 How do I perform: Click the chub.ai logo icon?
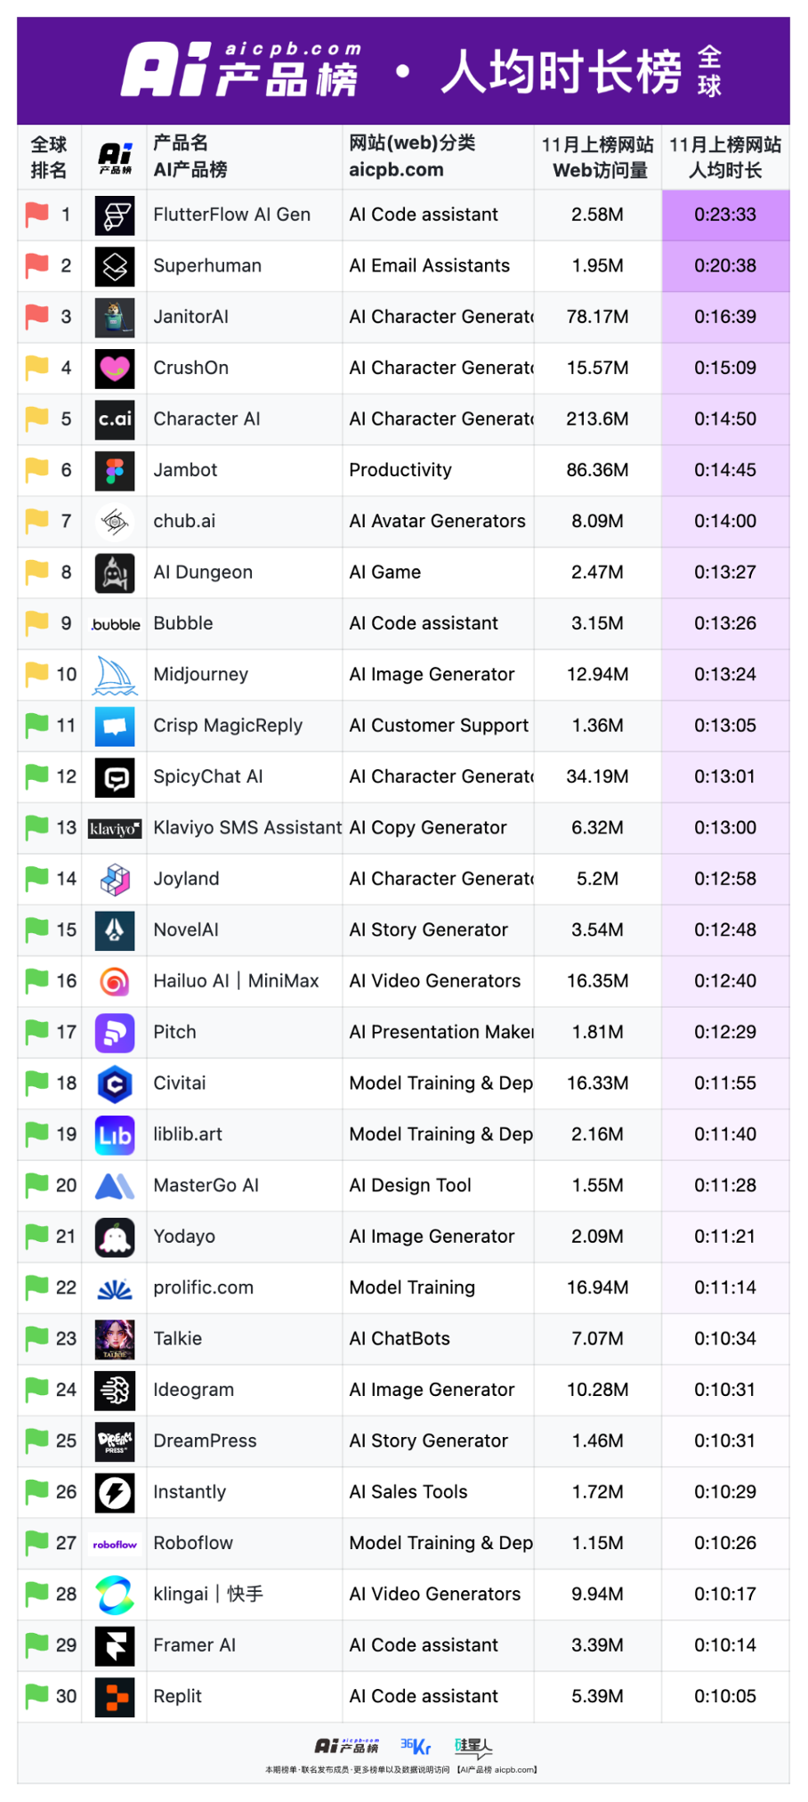(x=115, y=522)
